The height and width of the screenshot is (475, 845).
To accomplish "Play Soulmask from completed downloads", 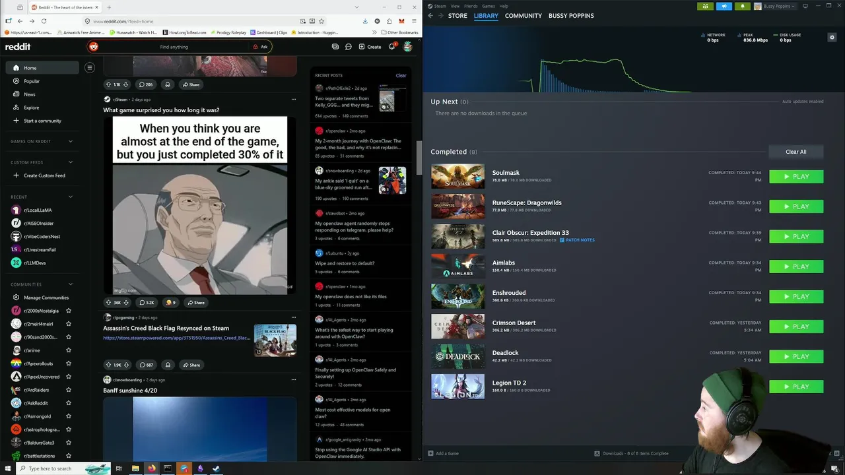I will [796, 177].
